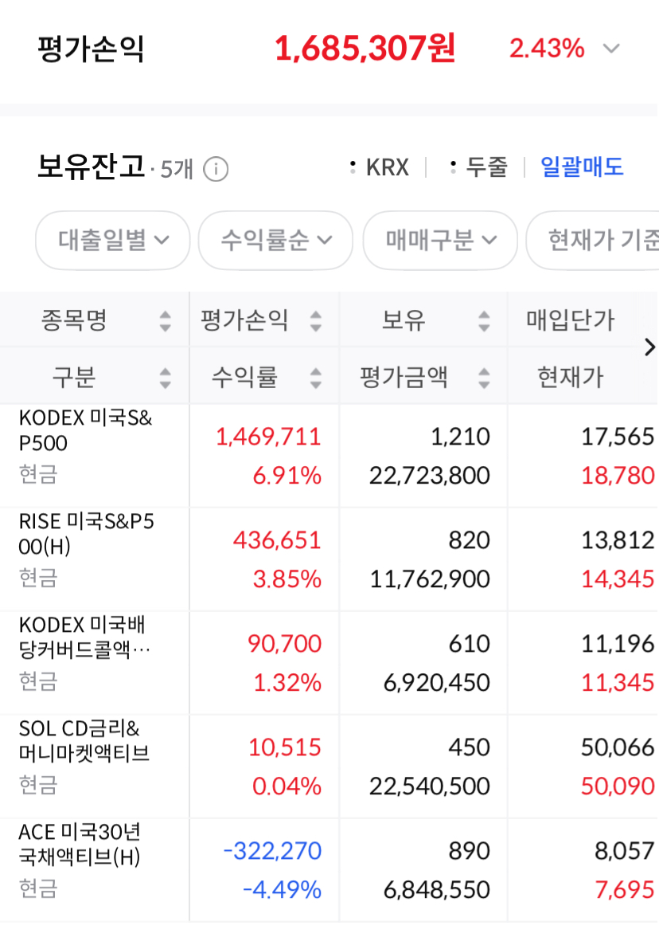This screenshot has width=659, height=945.
Task: Open RISE 미국S&P500(H) holding row
Action: 329,559
